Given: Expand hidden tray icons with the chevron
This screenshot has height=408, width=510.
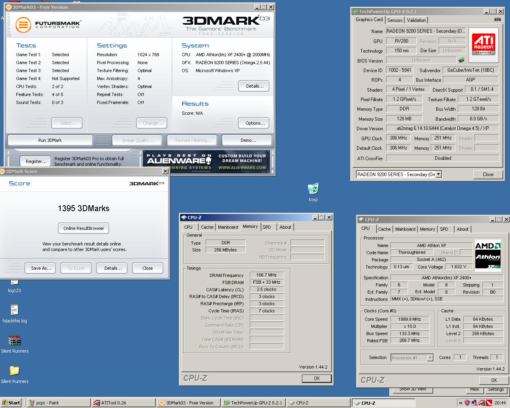Looking at the screenshot, I should [461, 403].
